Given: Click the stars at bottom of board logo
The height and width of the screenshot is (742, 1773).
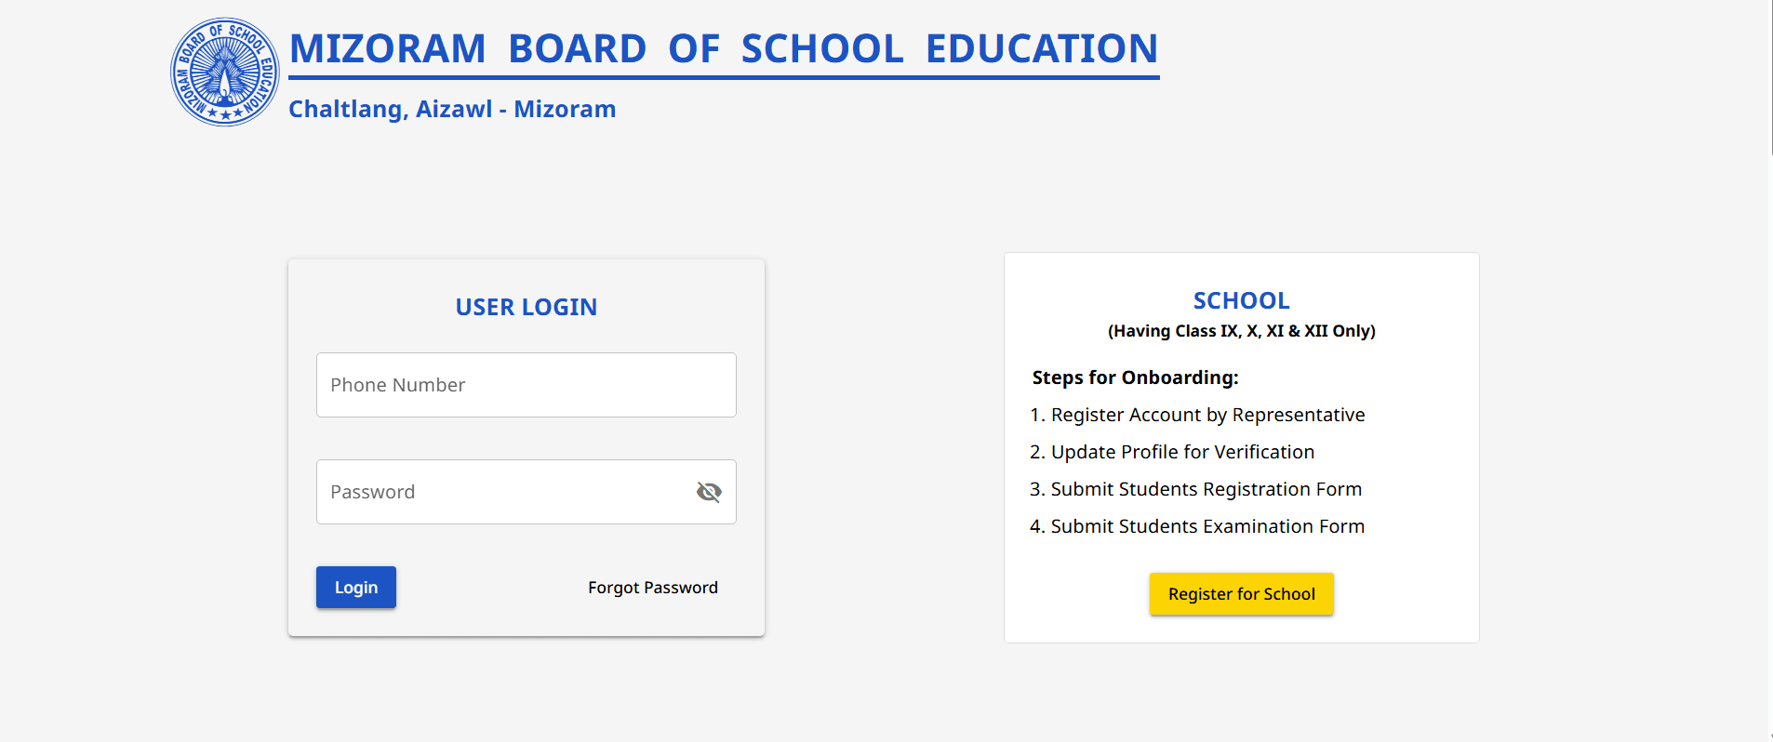Looking at the screenshot, I should click(x=225, y=114).
